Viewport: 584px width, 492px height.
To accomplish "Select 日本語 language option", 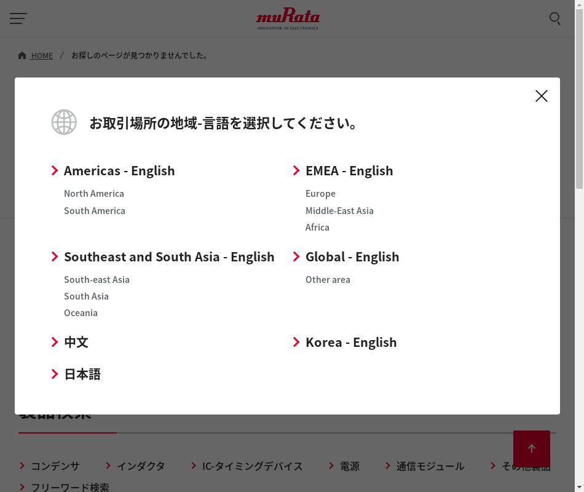I will pyautogui.click(x=82, y=374).
